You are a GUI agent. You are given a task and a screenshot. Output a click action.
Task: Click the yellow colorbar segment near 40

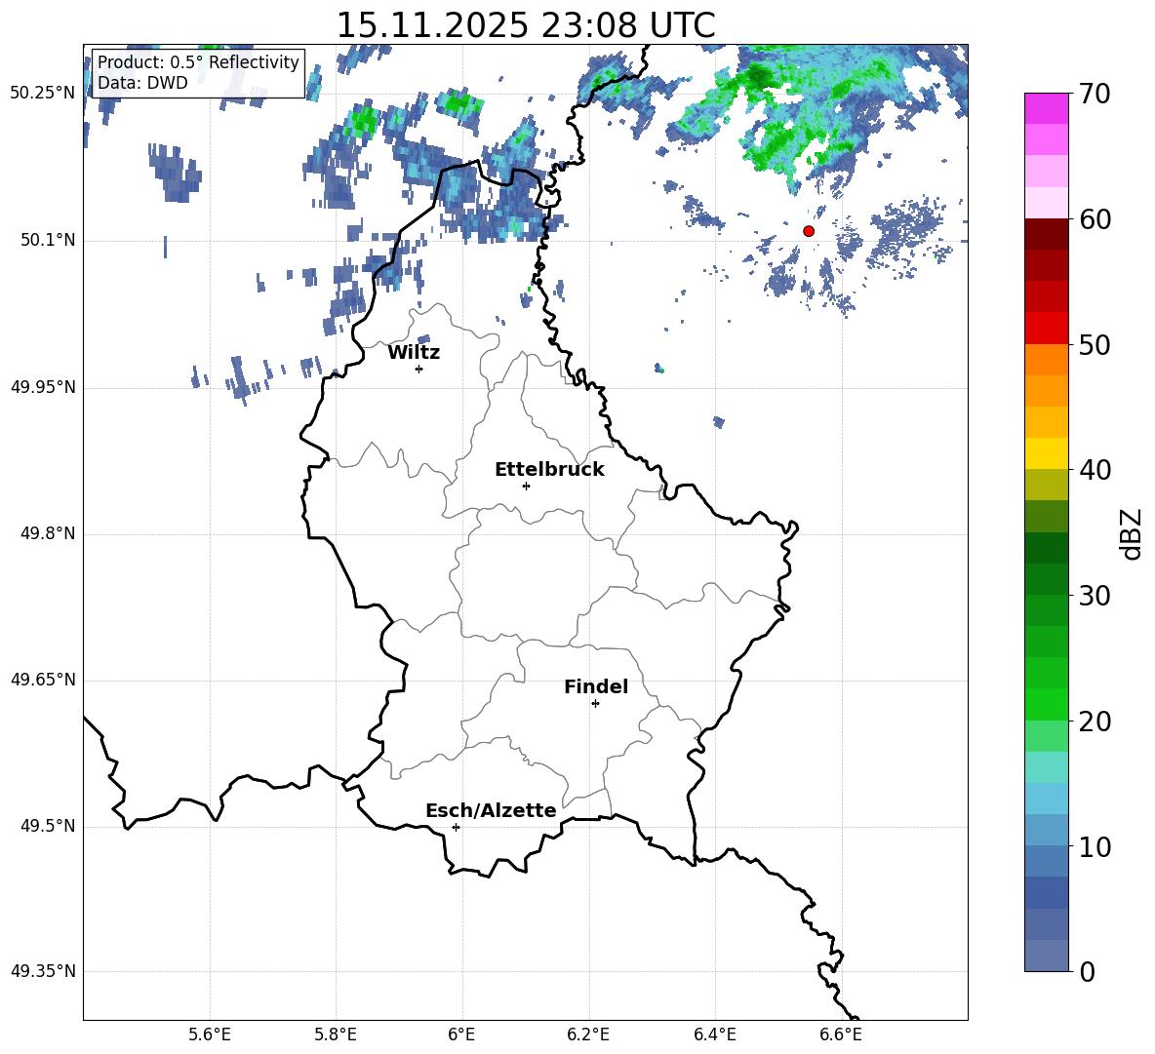(x=1046, y=453)
